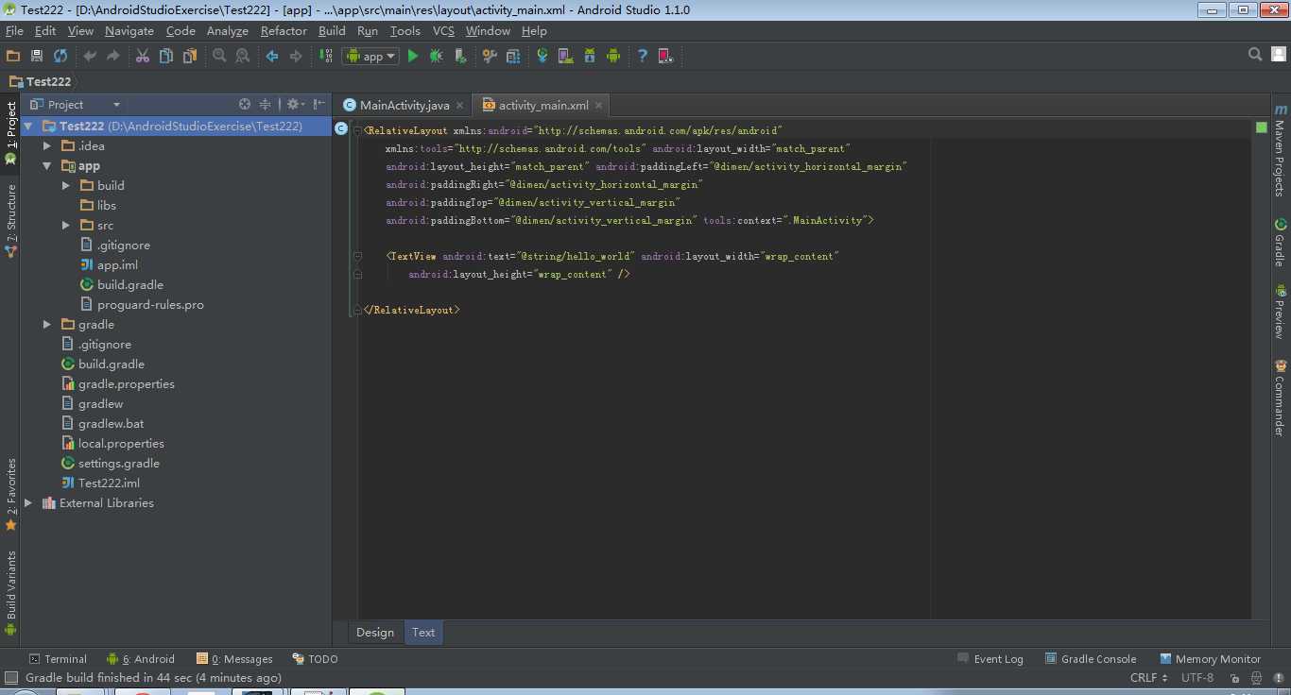The height and width of the screenshot is (695, 1291).
Task: Expand the gradle folder
Action: [47, 324]
